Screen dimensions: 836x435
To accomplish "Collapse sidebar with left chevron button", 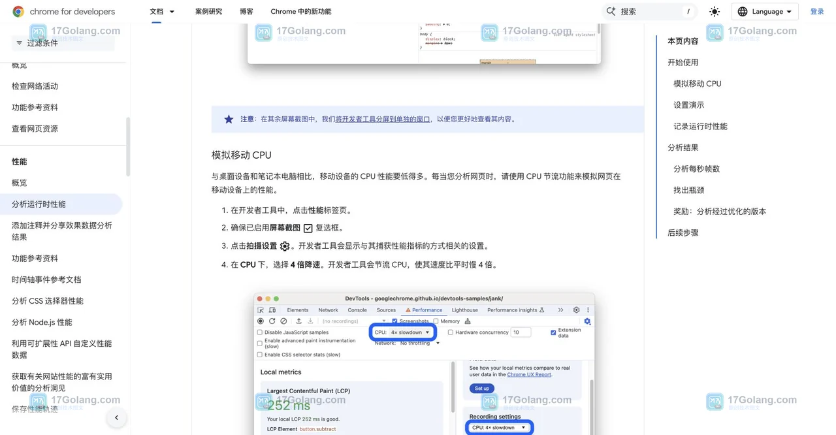I will 116,417.
